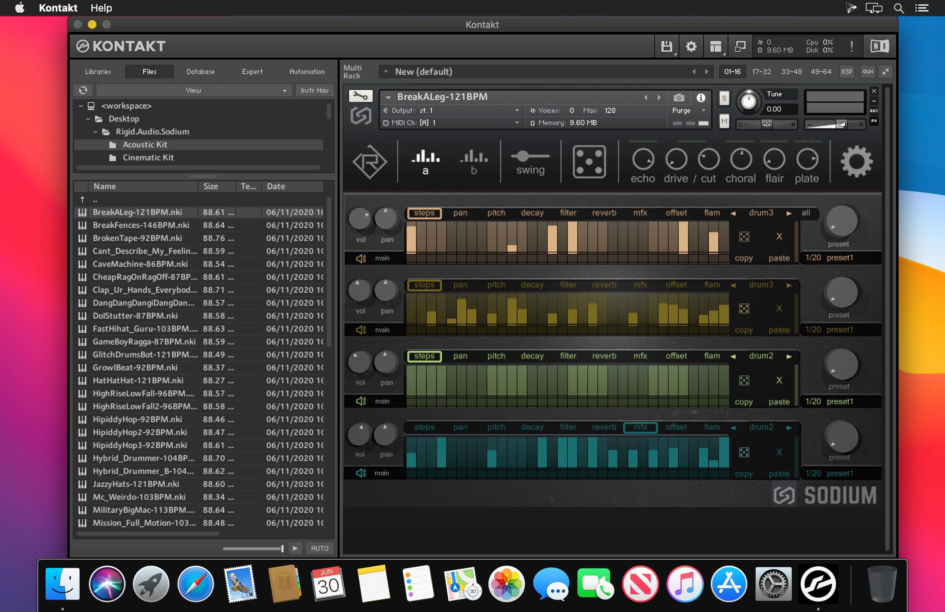Mute fourth row speaker icon
This screenshot has height=612, width=945.
(x=361, y=473)
